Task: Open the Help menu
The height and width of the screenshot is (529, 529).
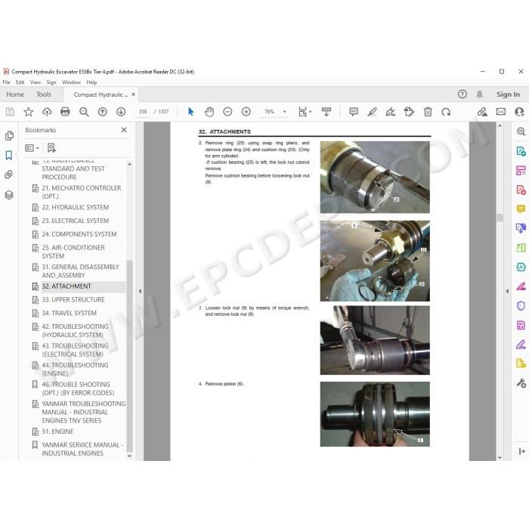Action: tap(91, 82)
